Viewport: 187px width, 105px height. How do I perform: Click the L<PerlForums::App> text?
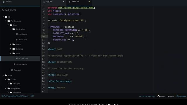click(60, 81)
